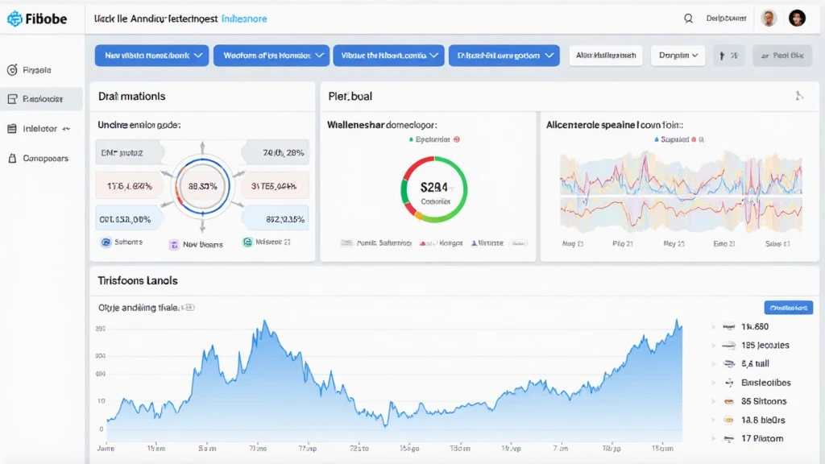Open the second blue filter dropdown
Image resolution: width=825 pixels, height=464 pixels.
click(271, 55)
